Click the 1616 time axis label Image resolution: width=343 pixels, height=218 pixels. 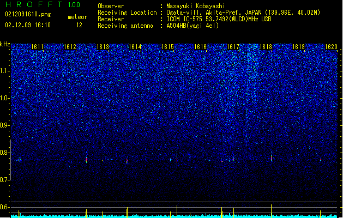coord(200,47)
